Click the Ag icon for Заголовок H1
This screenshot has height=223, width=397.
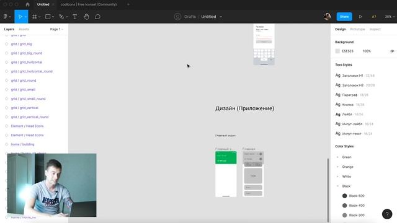click(337, 76)
